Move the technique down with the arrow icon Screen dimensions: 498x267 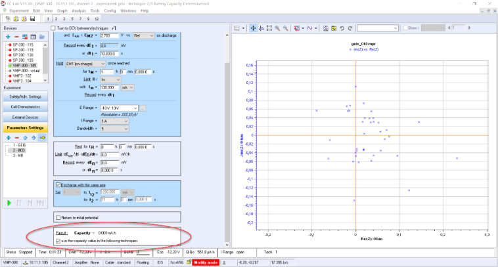tap(34, 138)
